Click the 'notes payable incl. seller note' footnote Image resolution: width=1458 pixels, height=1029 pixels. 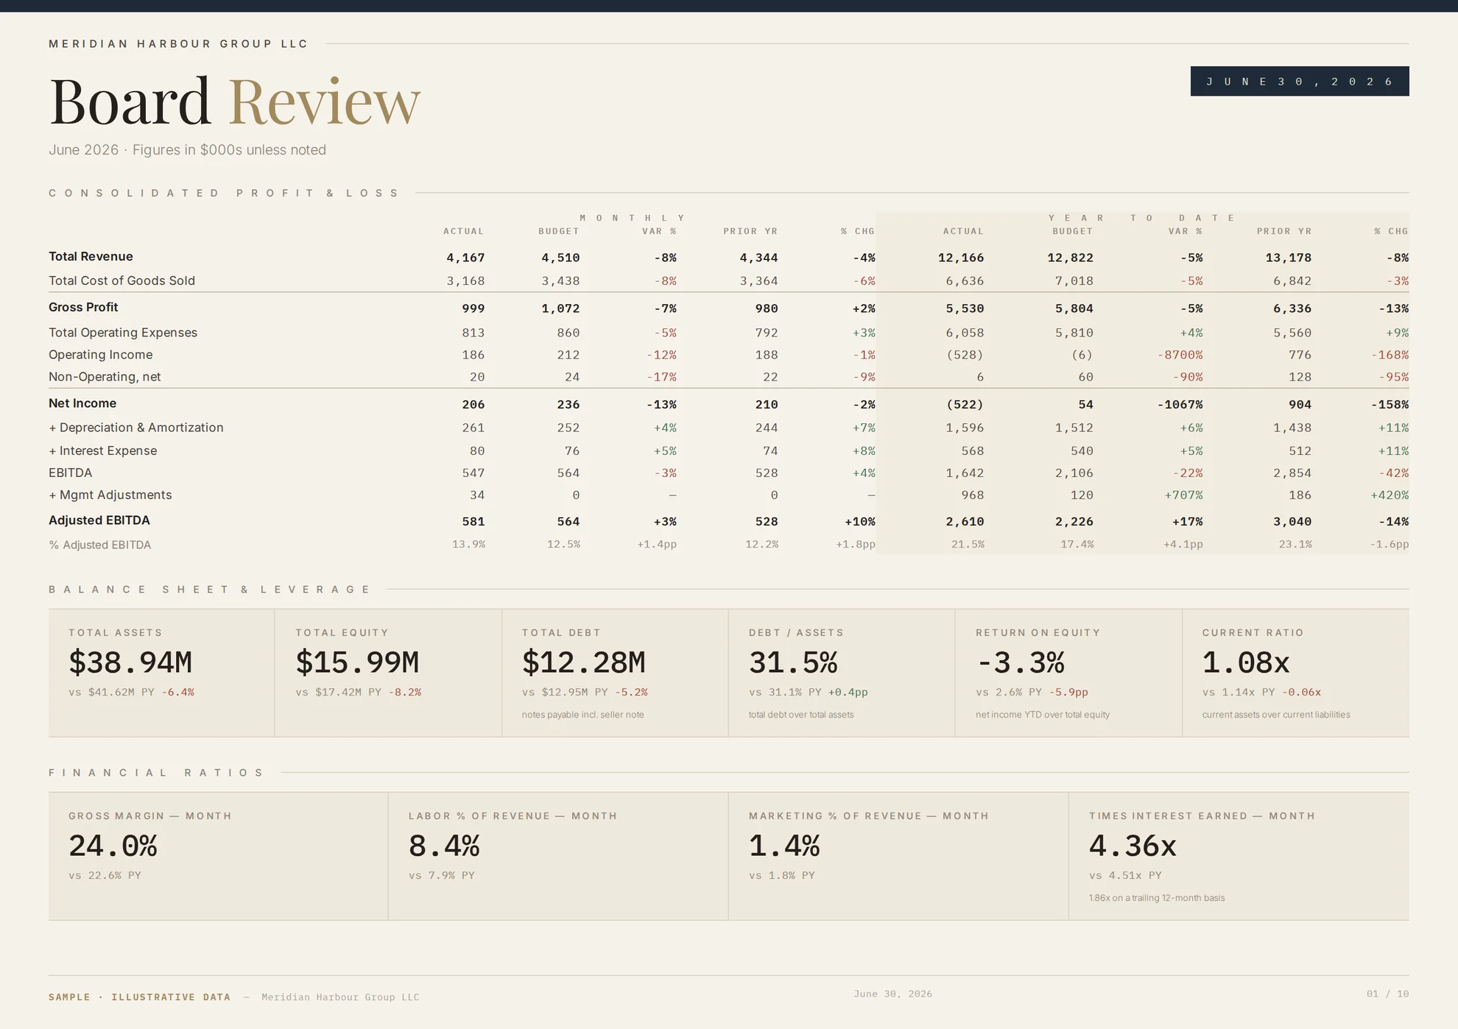coord(583,715)
